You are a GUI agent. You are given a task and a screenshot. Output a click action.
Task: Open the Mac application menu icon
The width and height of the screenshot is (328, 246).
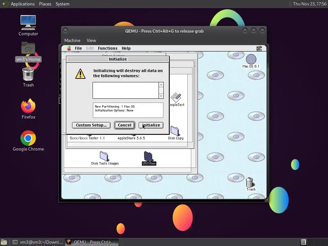coord(259,48)
